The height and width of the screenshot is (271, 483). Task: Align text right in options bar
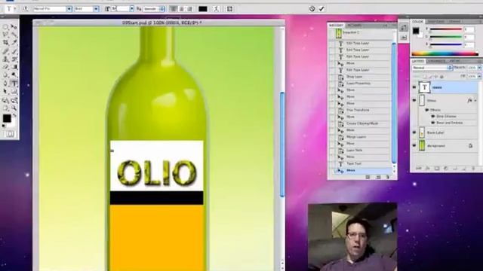189,9
